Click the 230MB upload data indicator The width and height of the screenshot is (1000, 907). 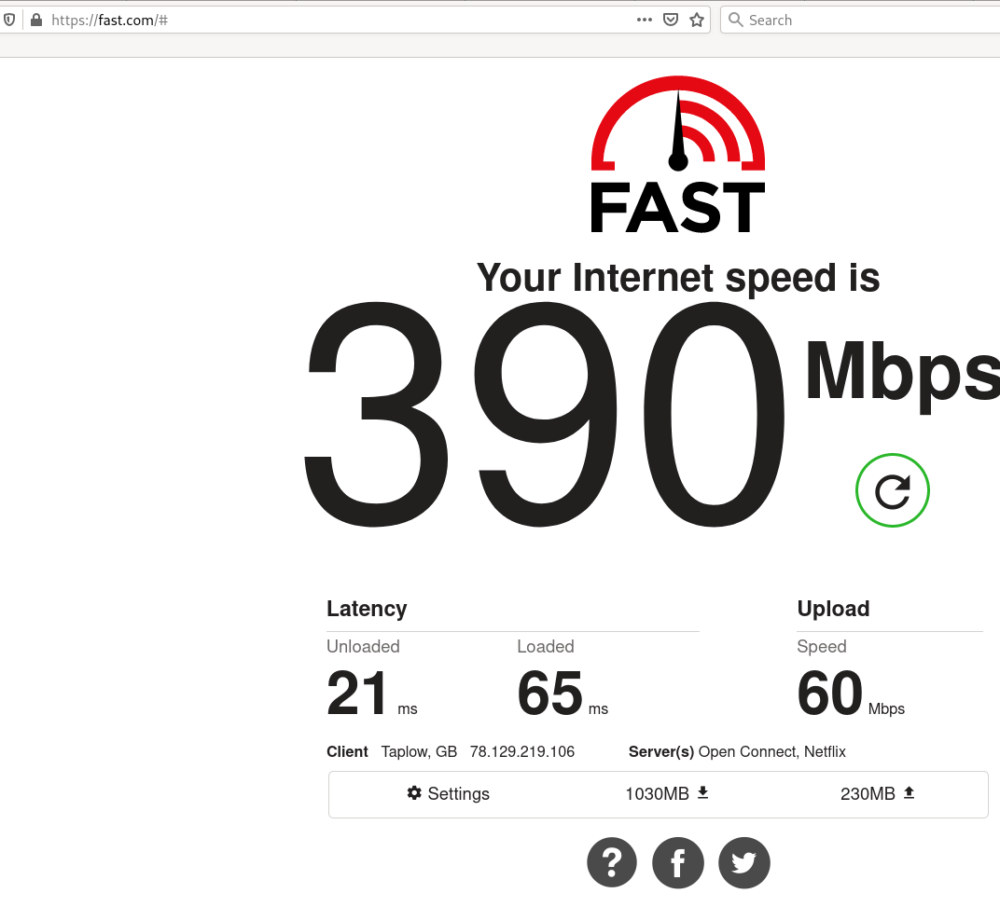coord(878,793)
